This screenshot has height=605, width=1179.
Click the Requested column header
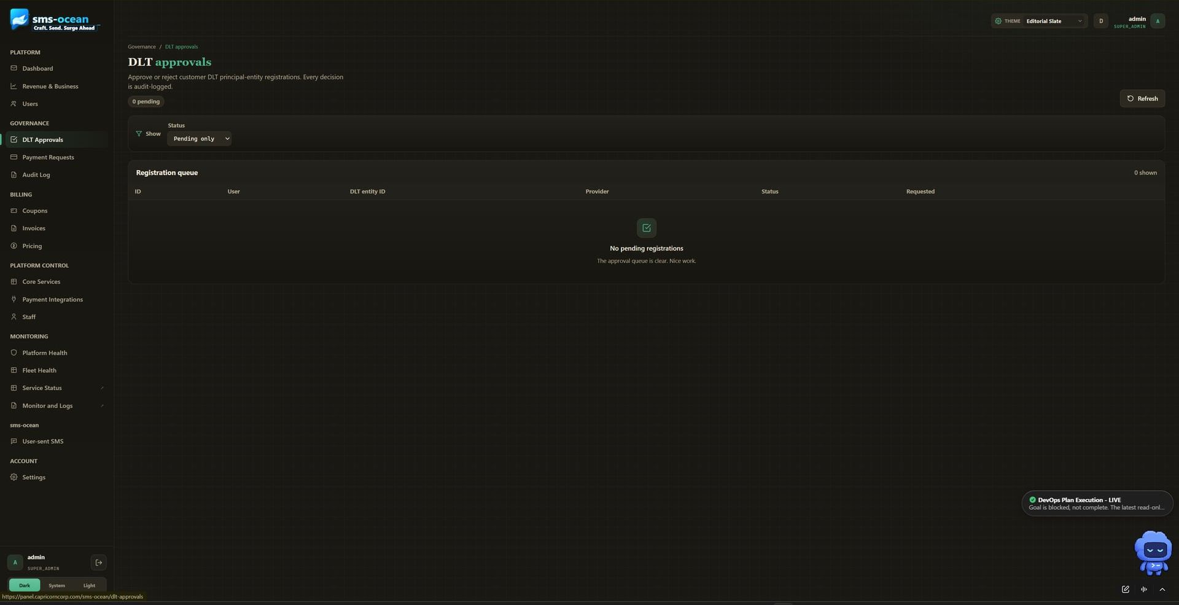(920, 192)
